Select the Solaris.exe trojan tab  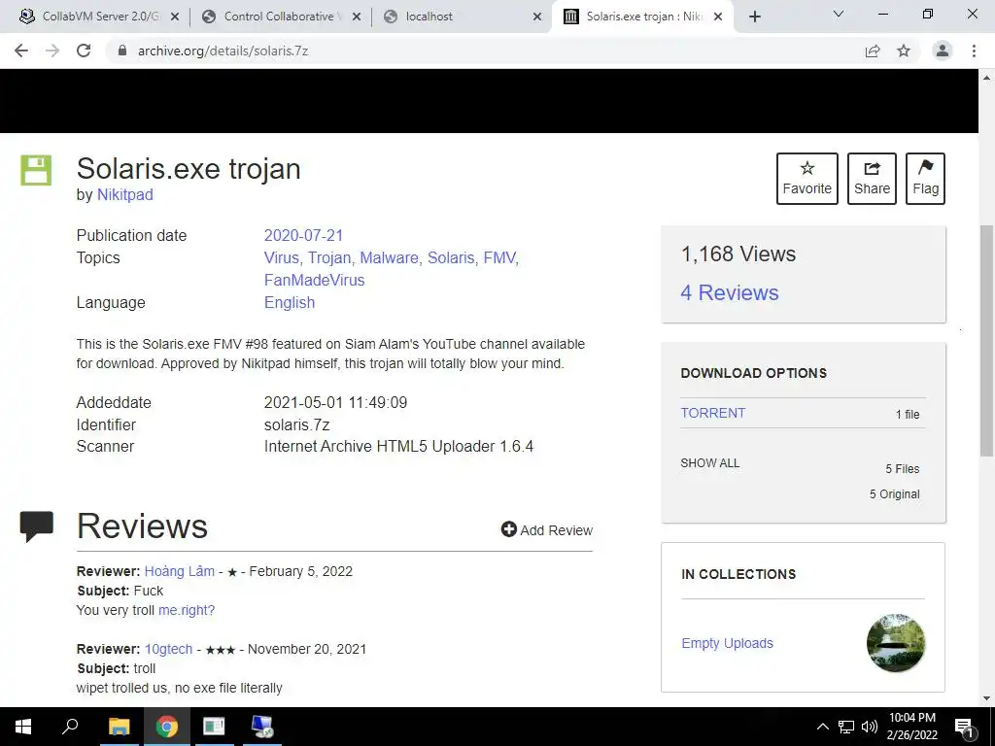tap(642, 17)
